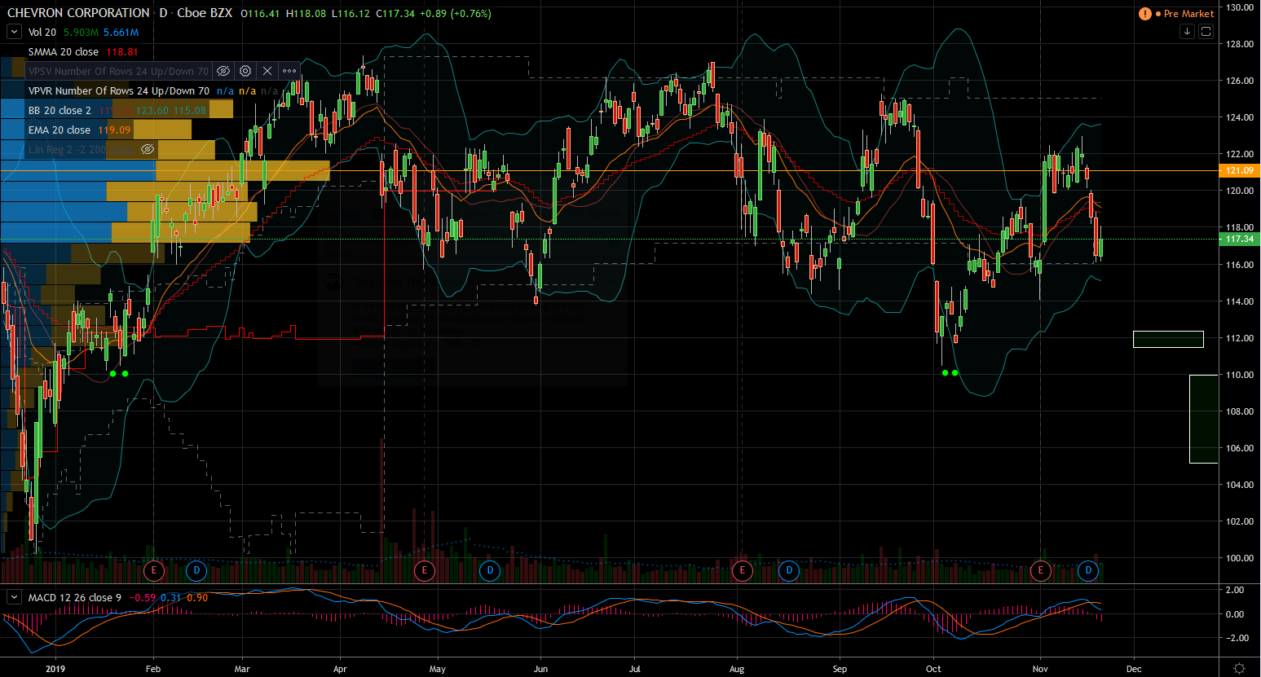The height and width of the screenshot is (677, 1261).
Task: Click the Oct label on the time axis
Action: pos(933,669)
